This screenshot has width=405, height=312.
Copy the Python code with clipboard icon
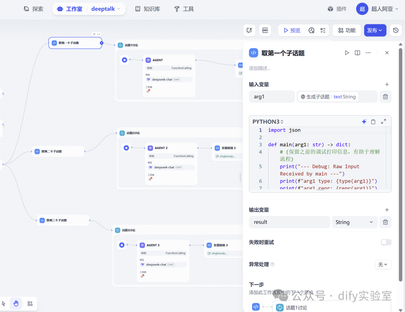[373, 121]
